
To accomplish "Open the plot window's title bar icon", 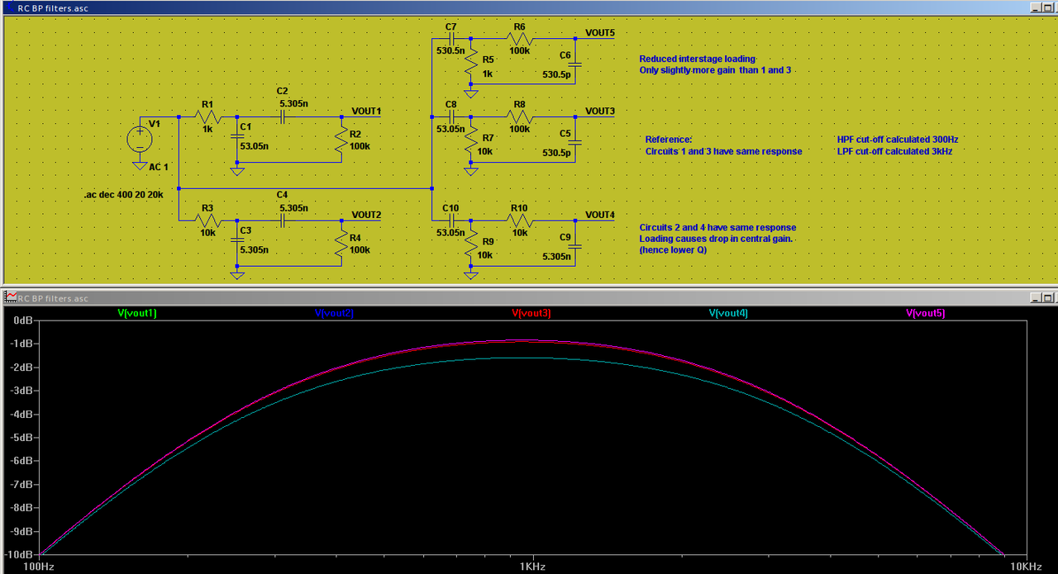I will [x=11, y=297].
